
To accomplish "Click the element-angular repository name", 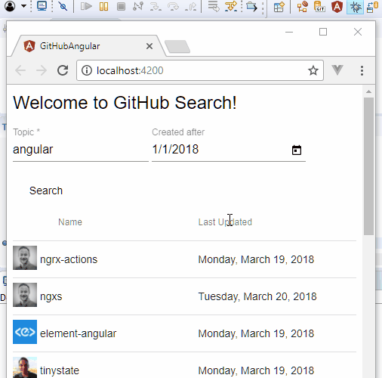I will [x=79, y=333].
